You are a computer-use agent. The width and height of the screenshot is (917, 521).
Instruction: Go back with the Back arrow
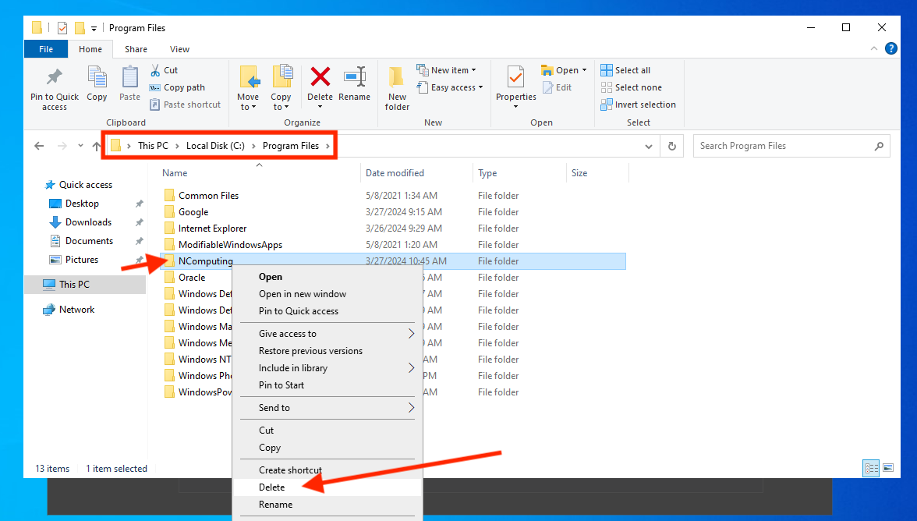39,146
